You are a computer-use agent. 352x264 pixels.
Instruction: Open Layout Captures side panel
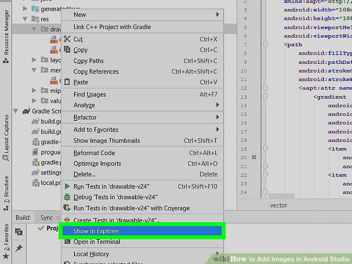pos(6,138)
